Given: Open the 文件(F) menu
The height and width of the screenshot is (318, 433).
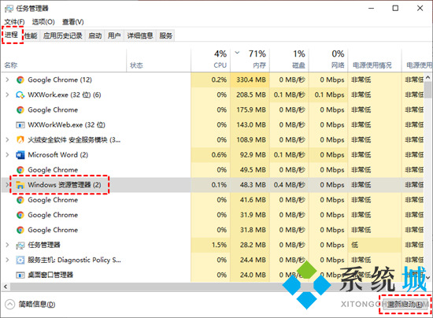Looking at the screenshot, I should click(14, 22).
